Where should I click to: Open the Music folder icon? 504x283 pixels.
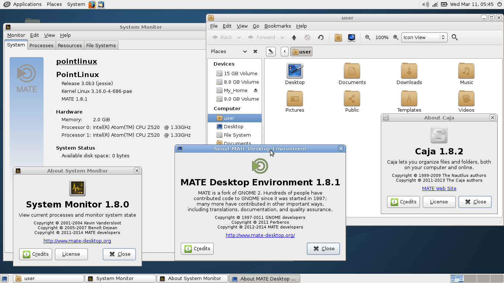[x=466, y=74]
